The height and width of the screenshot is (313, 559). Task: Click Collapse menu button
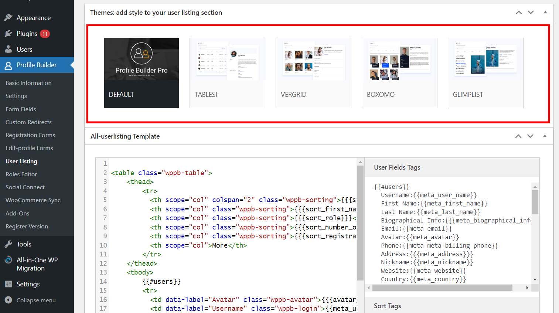click(37, 300)
